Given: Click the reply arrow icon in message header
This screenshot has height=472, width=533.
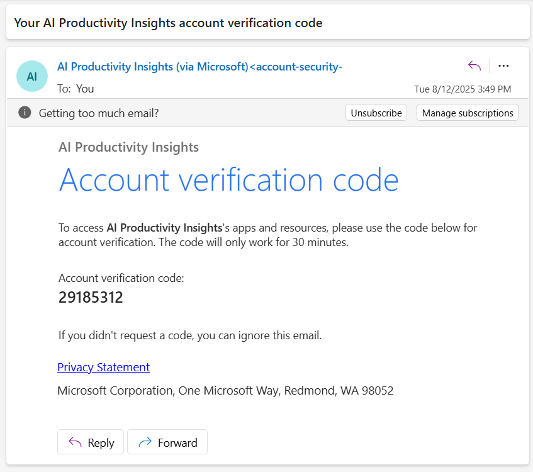Looking at the screenshot, I should coord(474,66).
